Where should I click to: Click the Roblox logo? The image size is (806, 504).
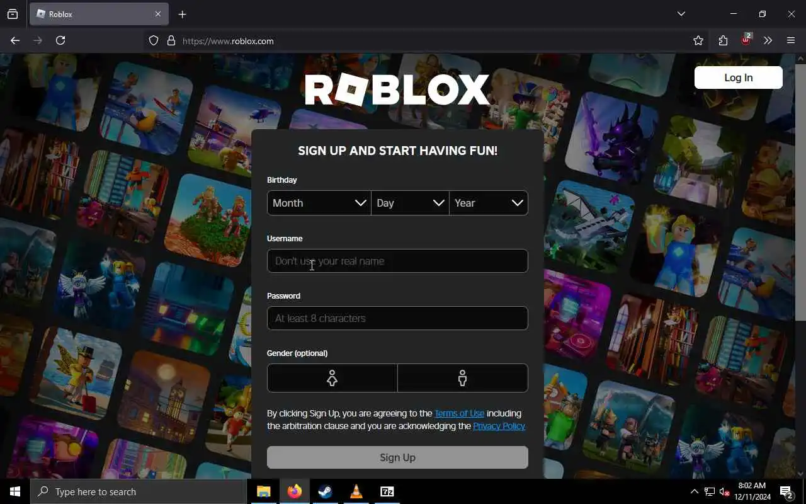point(397,89)
